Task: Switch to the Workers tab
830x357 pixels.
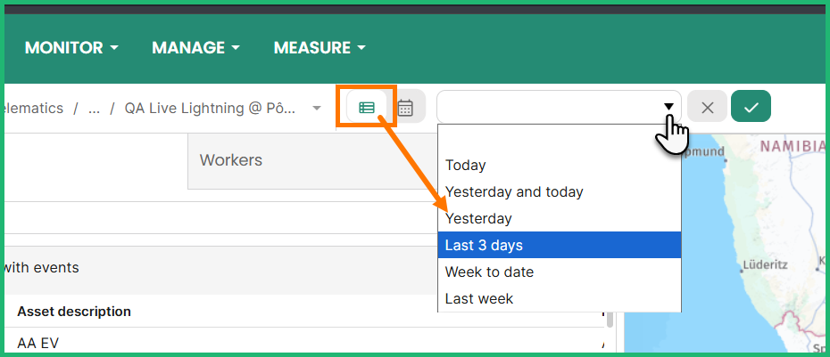Action: pyautogui.click(x=231, y=160)
